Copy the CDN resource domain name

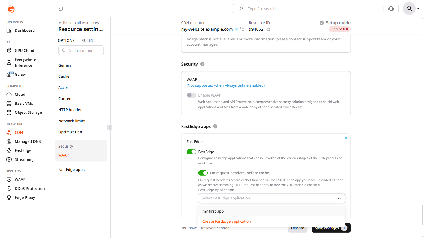point(242,29)
